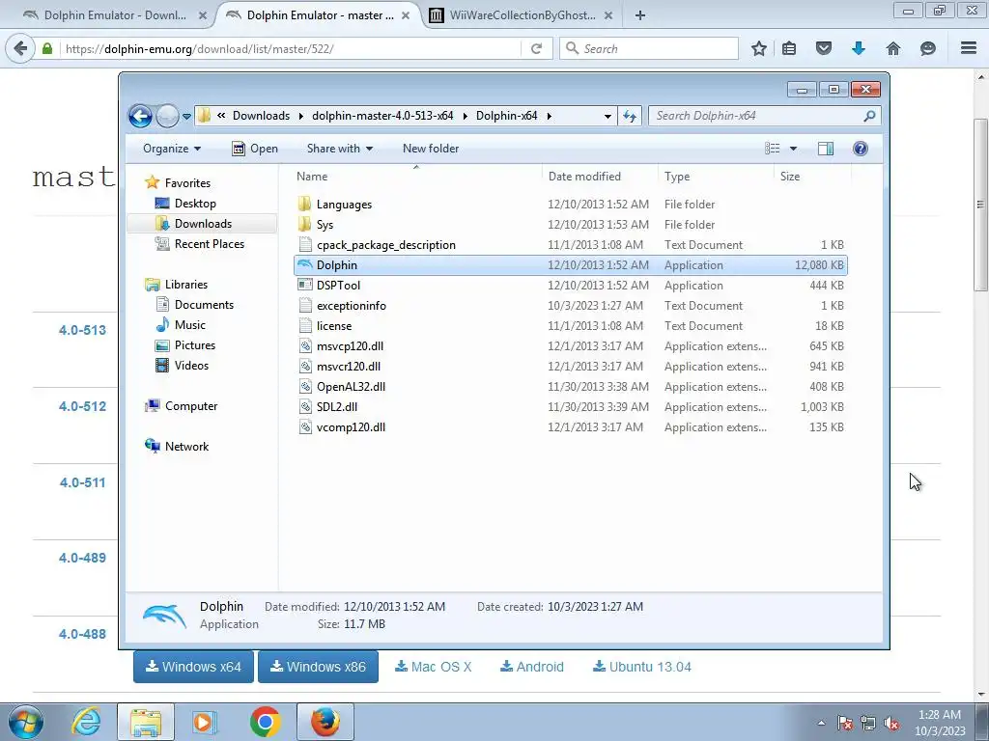Screen dimensions: 989x741
Task: Open a new Firefox tab
Action: pos(640,15)
